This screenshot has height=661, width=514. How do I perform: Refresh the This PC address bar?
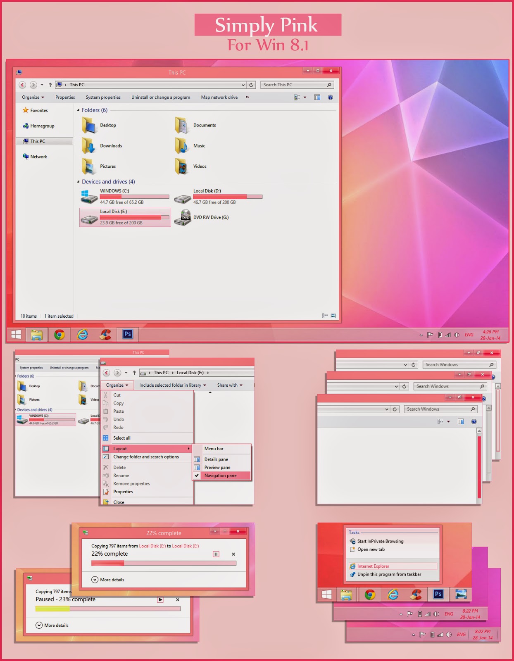[x=251, y=85]
